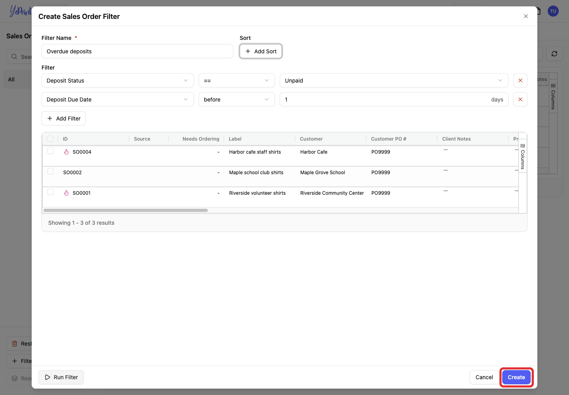Click the Cancel button

click(x=484, y=377)
